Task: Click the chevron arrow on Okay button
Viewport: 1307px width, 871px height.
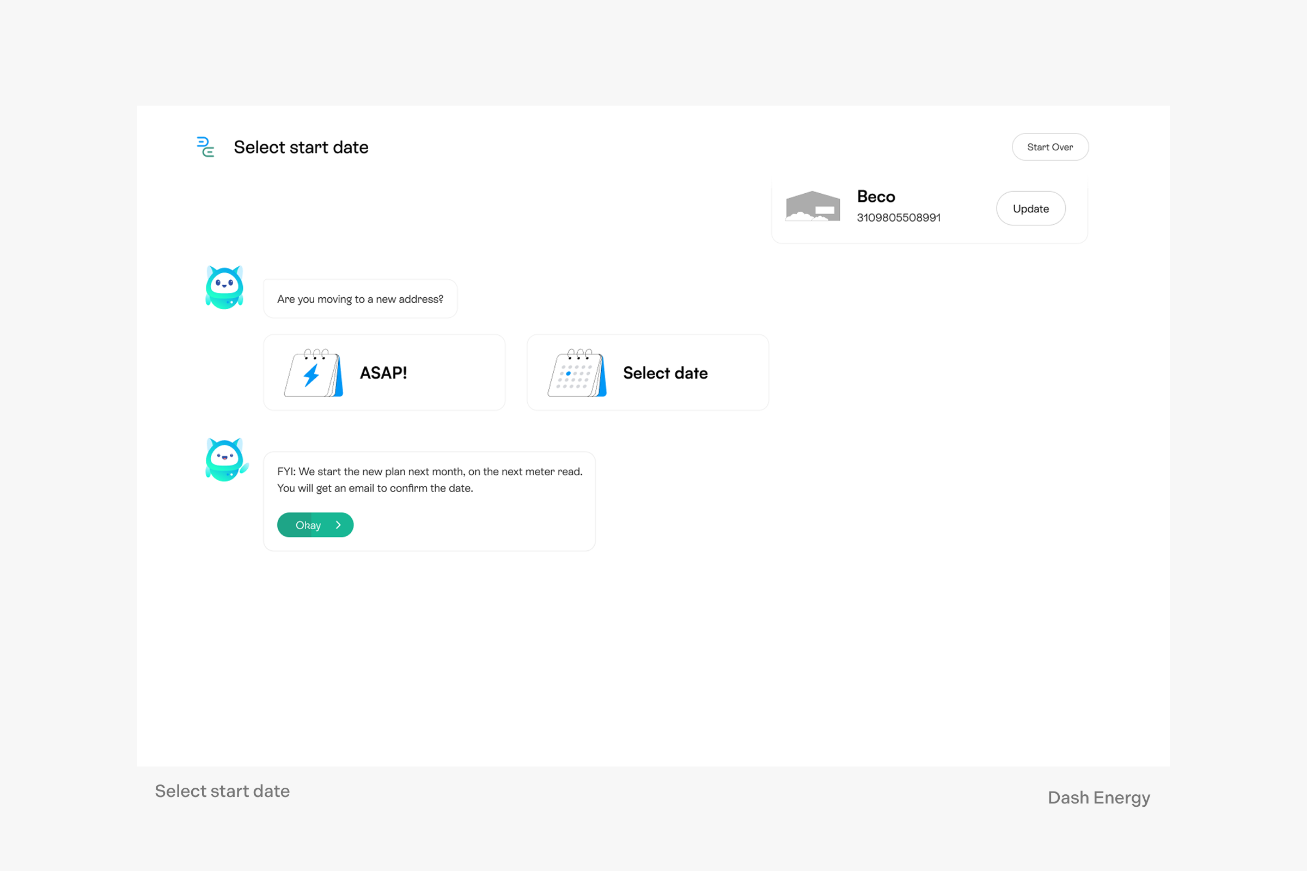Action: 338,525
